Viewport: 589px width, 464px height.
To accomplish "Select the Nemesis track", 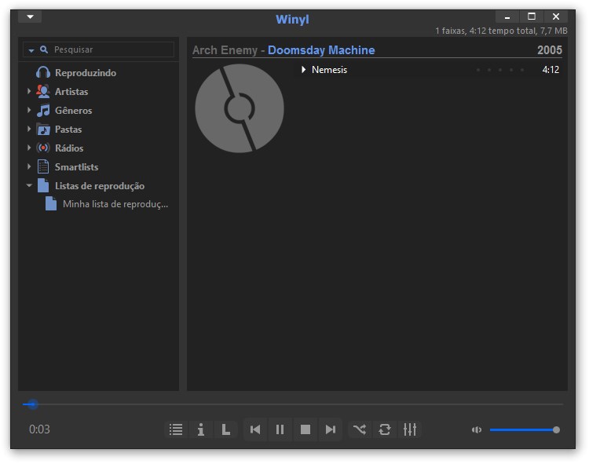I will tap(329, 70).
